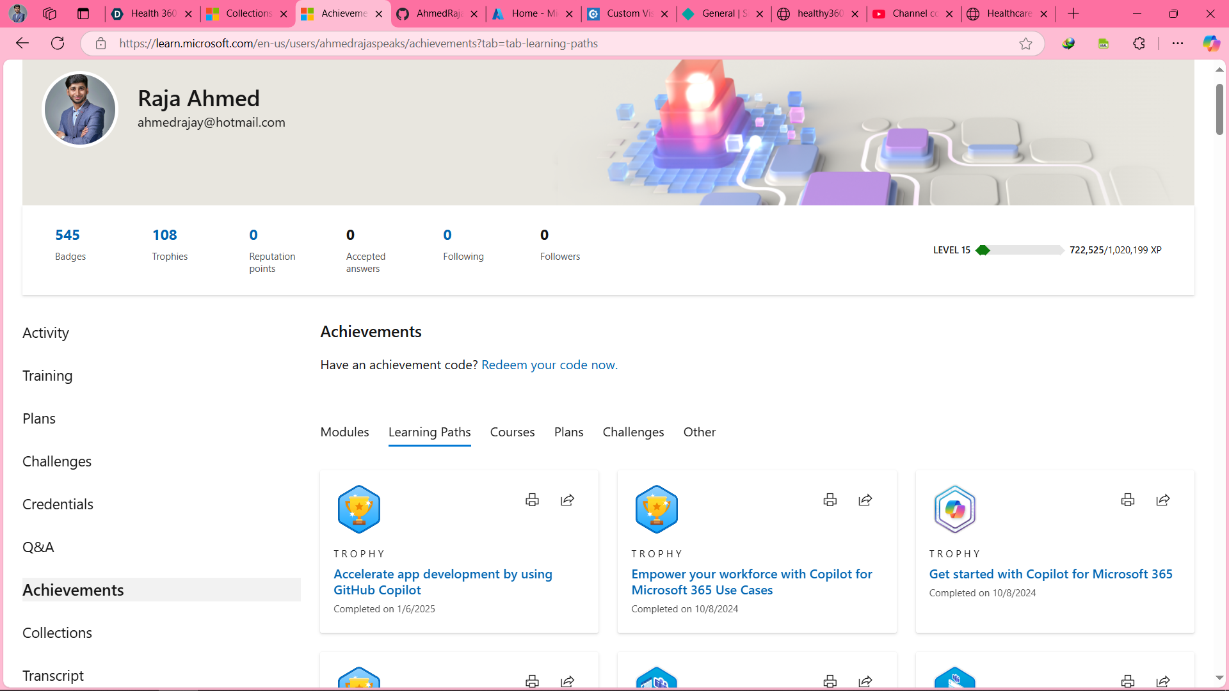Print the GitHub Copilot trophy card
Image resolution: width=1229 pixels, height=691 pixels.
click(532, 500)
